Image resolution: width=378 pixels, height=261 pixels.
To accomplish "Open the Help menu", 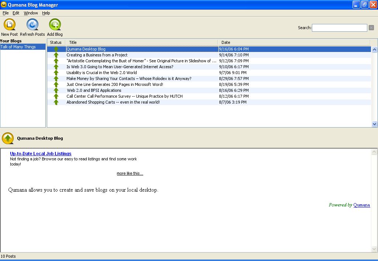I will tap(46, 13).
